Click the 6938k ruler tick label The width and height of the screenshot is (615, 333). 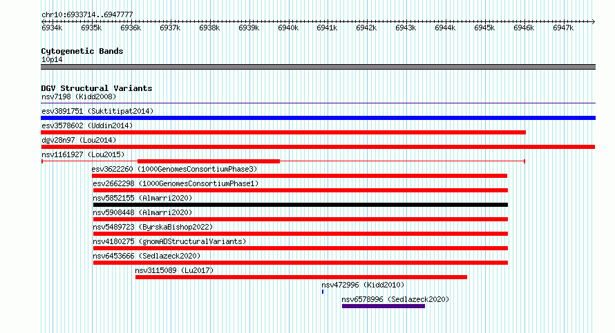tap(209, 28)
